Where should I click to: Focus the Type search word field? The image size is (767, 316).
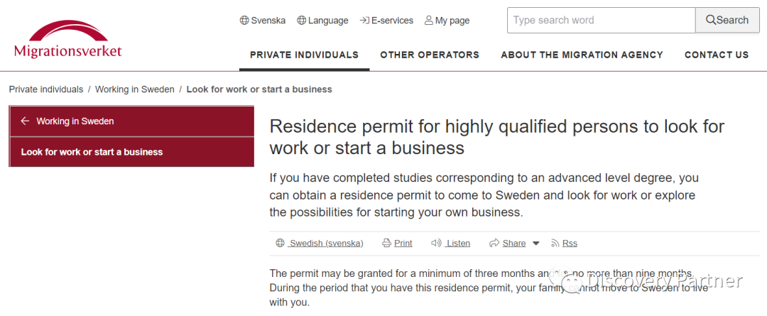[602, 20]
